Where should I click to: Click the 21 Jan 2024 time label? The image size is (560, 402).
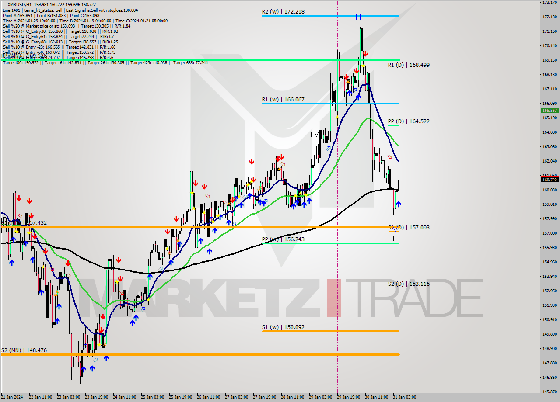tap(12, 397)
